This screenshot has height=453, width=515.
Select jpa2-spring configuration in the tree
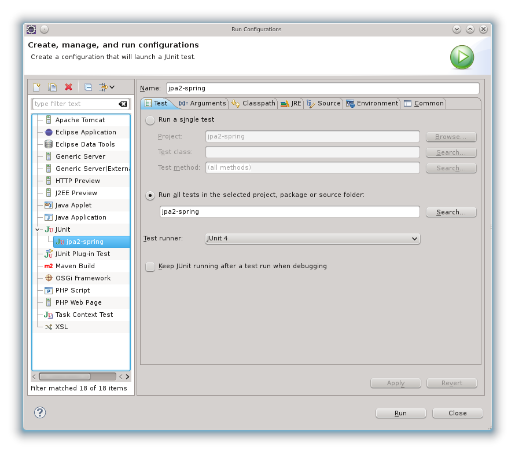pyautogui.click(x=92, y=242)
